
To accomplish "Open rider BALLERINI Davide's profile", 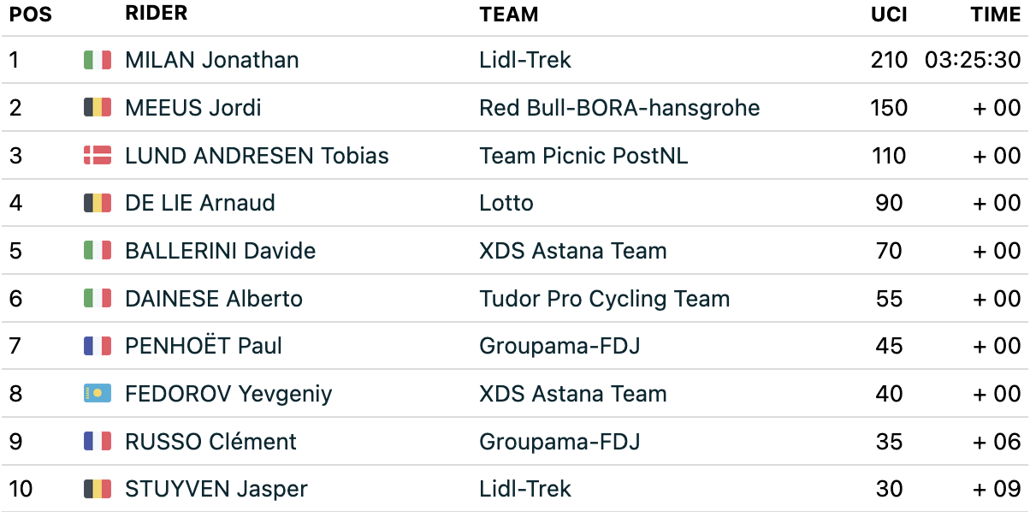I will 220,251.
